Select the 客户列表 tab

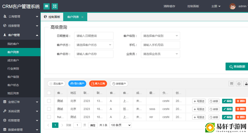coord(75,17)
